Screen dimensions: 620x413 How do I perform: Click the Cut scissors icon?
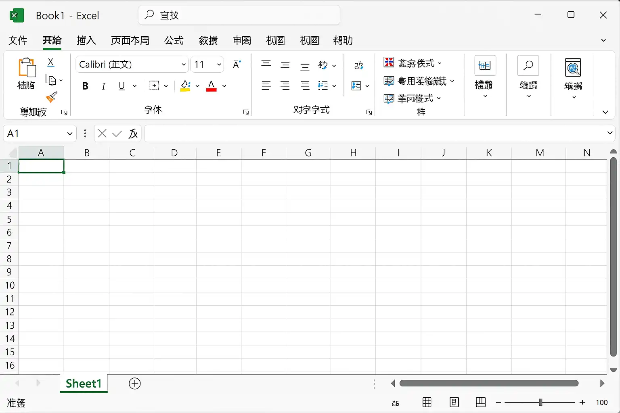coord(50,62)
